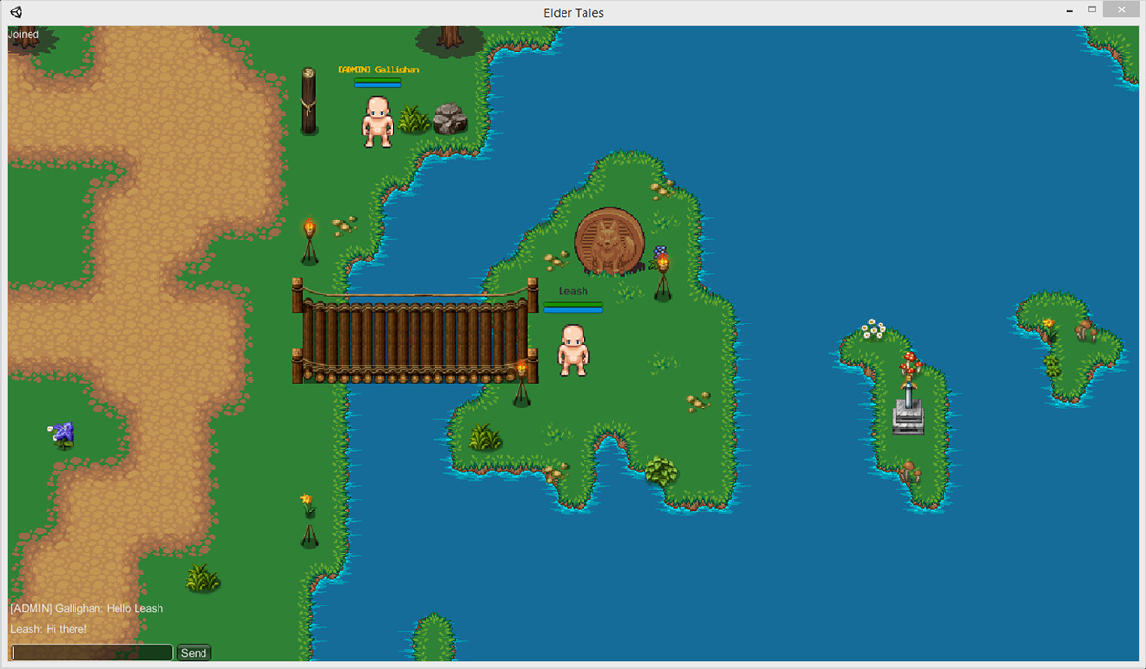Click the sword in the stone pedestal
This screenshot has height=669, width=1146.
909,406
